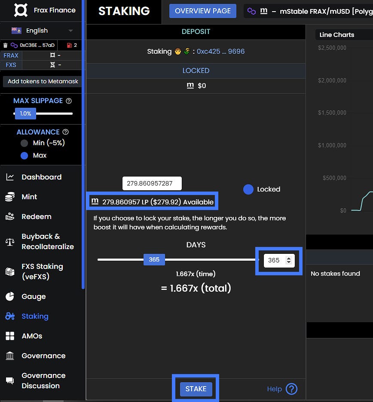Click the LOCKED section header
The width and height of the screenshot is (373, 402).
tap(196, 70)
